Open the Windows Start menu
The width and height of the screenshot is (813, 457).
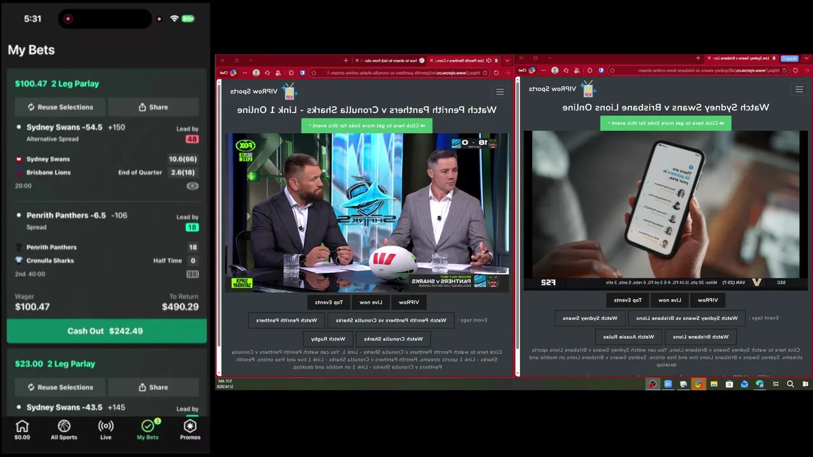(x=805, y=384)
